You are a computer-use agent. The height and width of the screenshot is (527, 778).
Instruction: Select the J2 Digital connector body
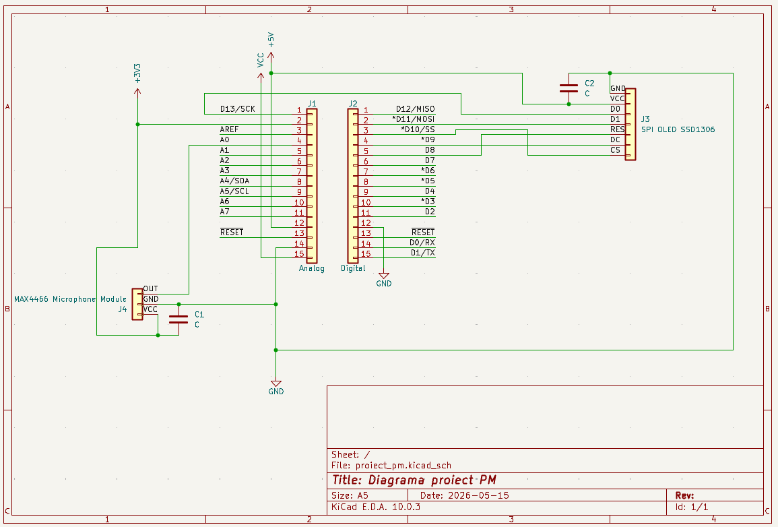(353, 185)
